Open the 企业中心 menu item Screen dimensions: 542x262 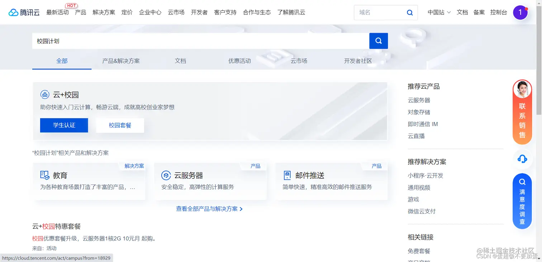click(150, 12)
